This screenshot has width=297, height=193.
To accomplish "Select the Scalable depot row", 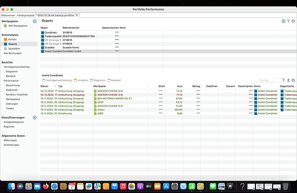I will click(169, 47).
